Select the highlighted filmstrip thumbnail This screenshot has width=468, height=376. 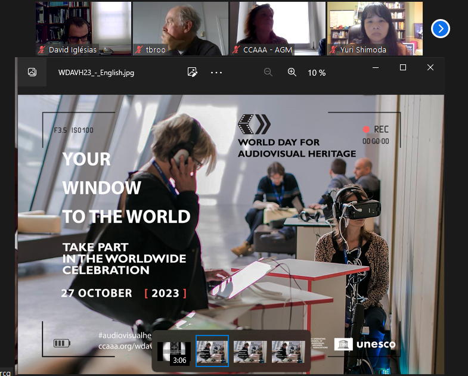[x=212, y=351]
